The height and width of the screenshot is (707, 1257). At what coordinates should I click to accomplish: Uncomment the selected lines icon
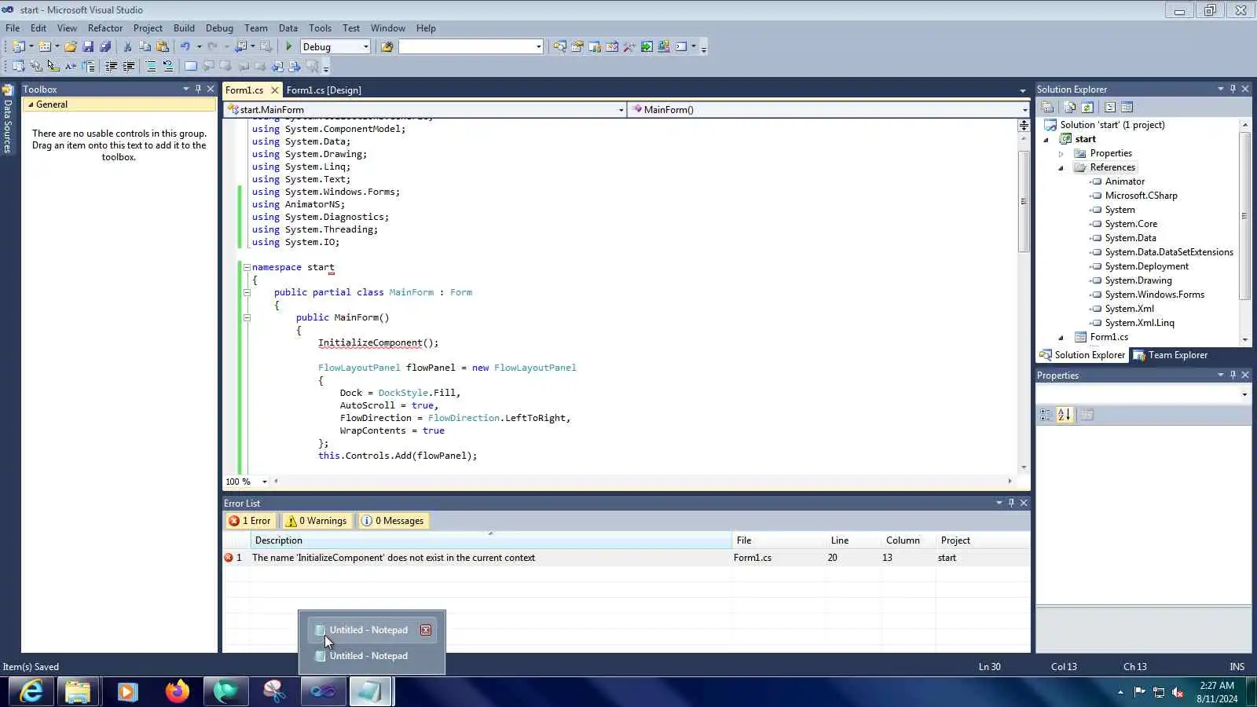(x=167, y=66)
